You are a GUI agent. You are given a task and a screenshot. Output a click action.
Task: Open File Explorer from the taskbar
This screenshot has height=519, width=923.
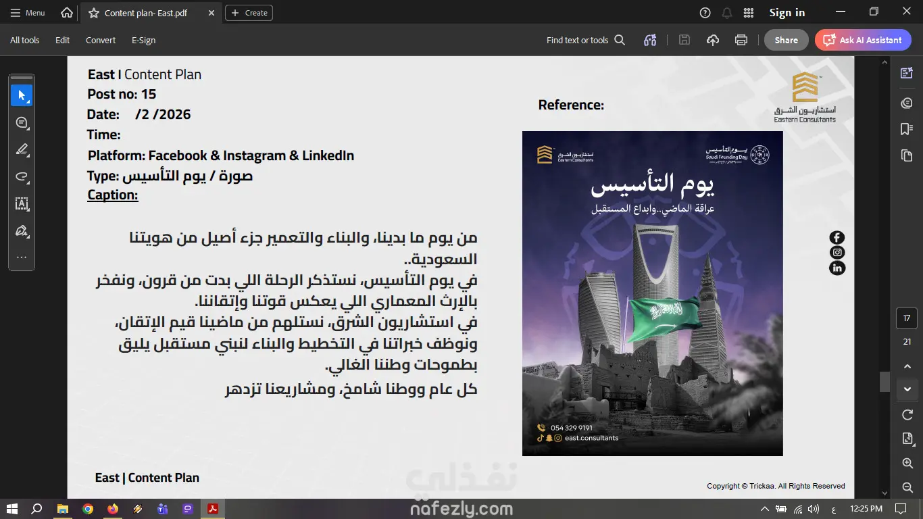62,509
